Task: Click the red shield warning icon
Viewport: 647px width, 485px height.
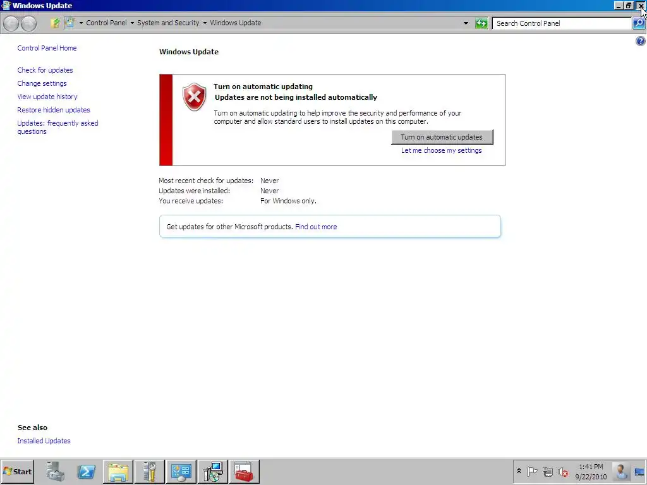Action: (x=195, y=97)
